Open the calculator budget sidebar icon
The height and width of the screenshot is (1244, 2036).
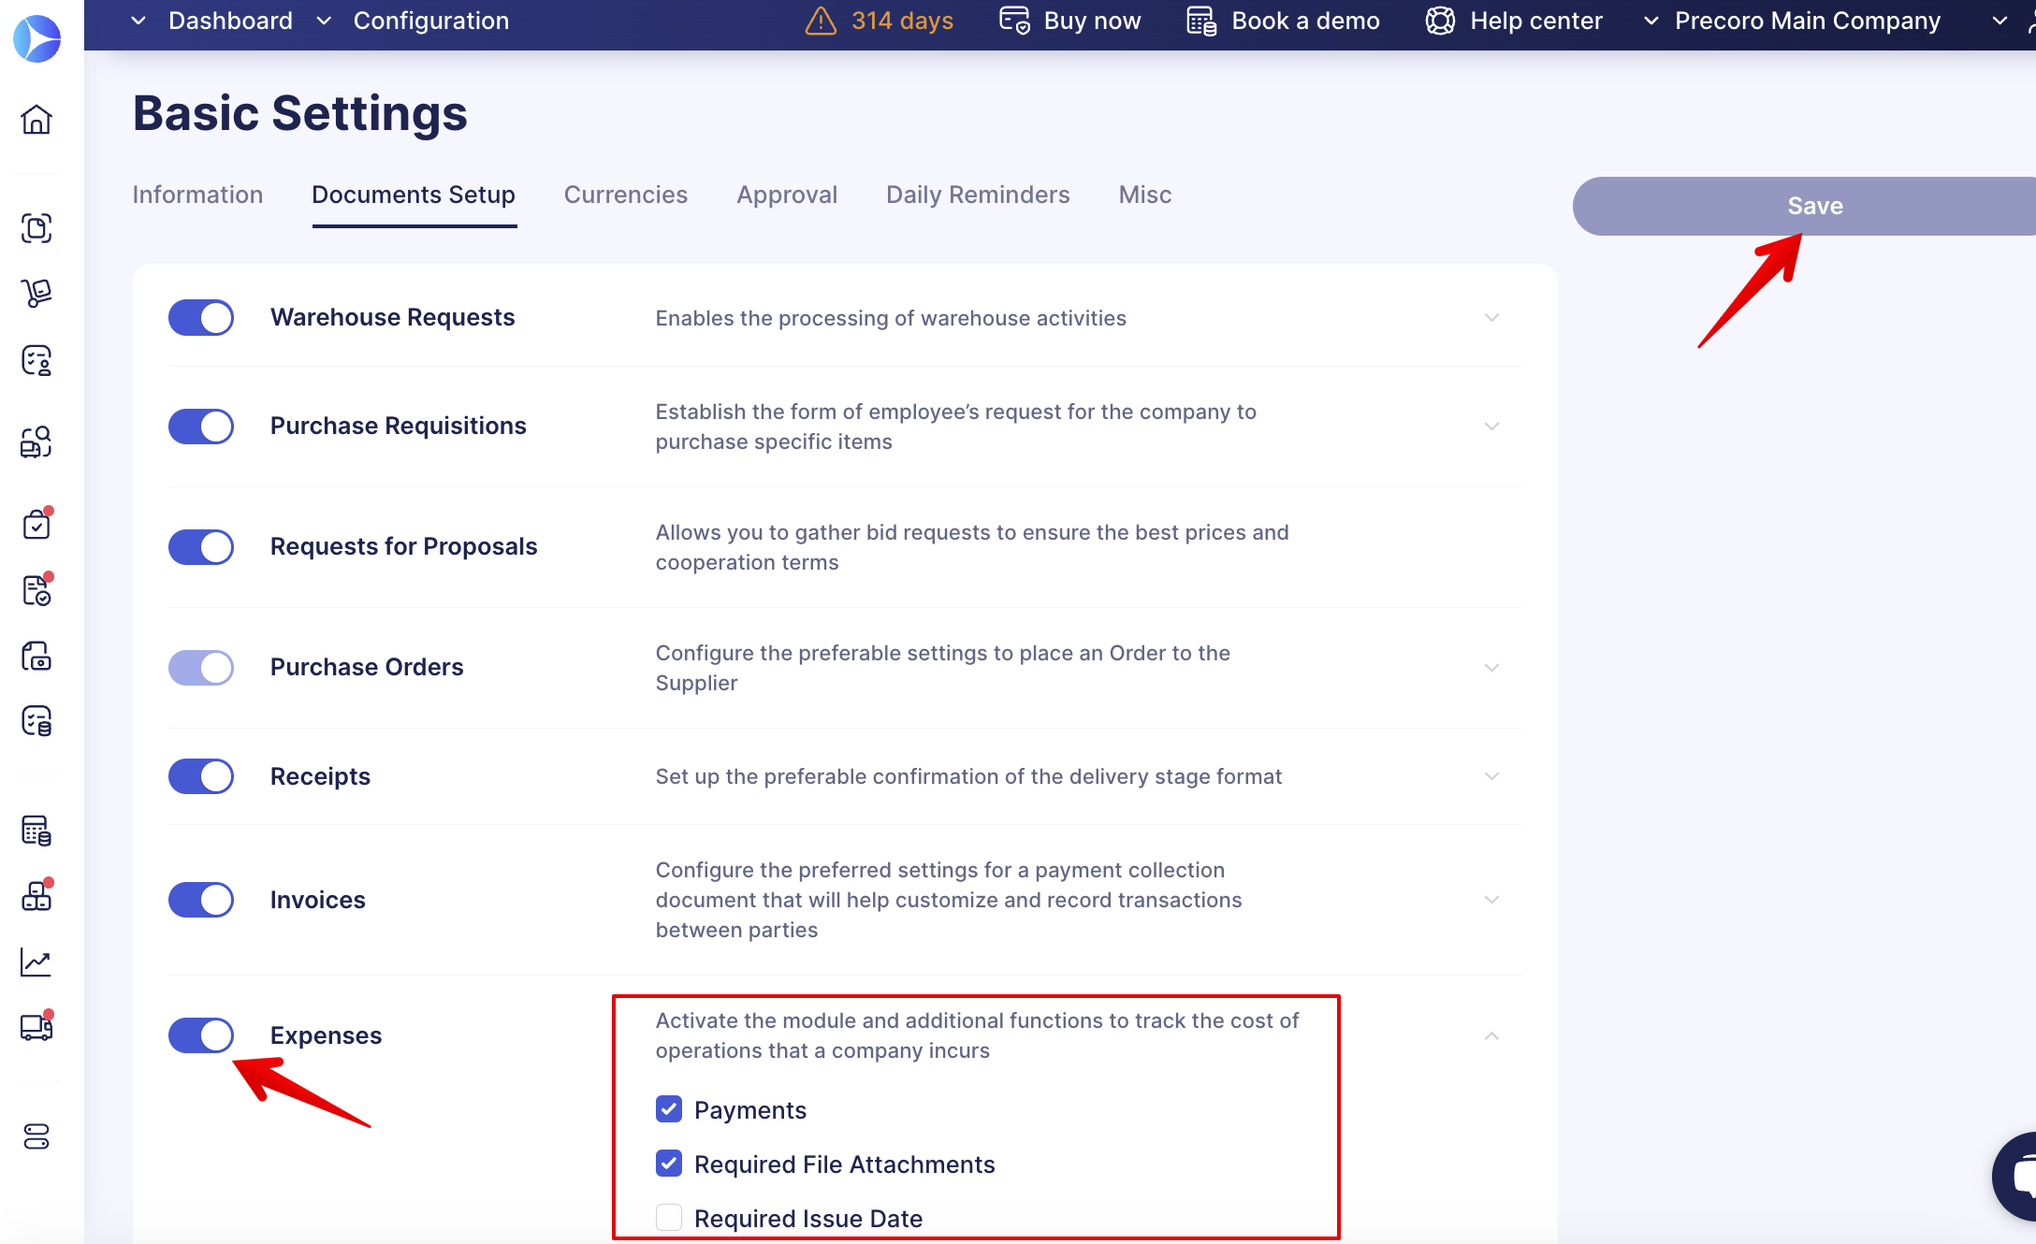point(36,831)
